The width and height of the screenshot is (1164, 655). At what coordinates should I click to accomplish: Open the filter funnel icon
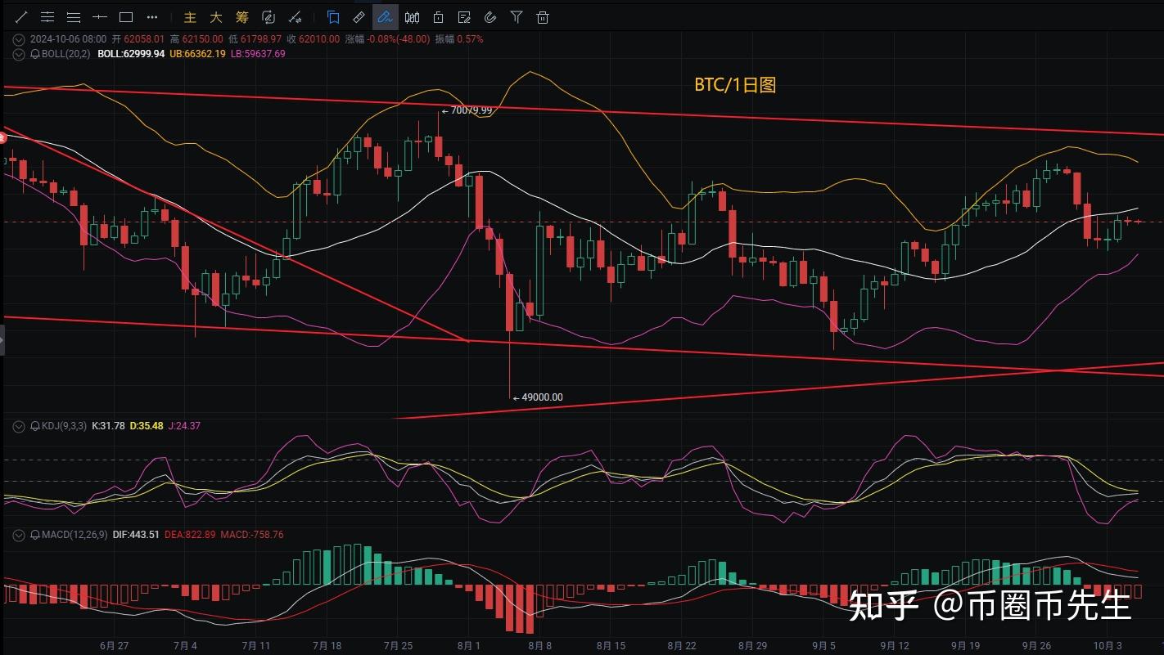coord(517,17)
